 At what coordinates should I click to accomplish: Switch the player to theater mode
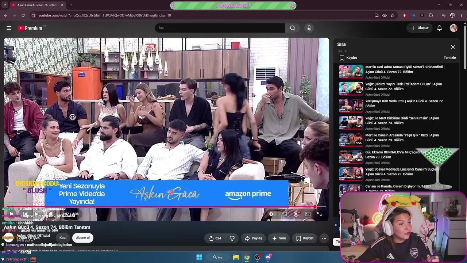tap(308, 214)
